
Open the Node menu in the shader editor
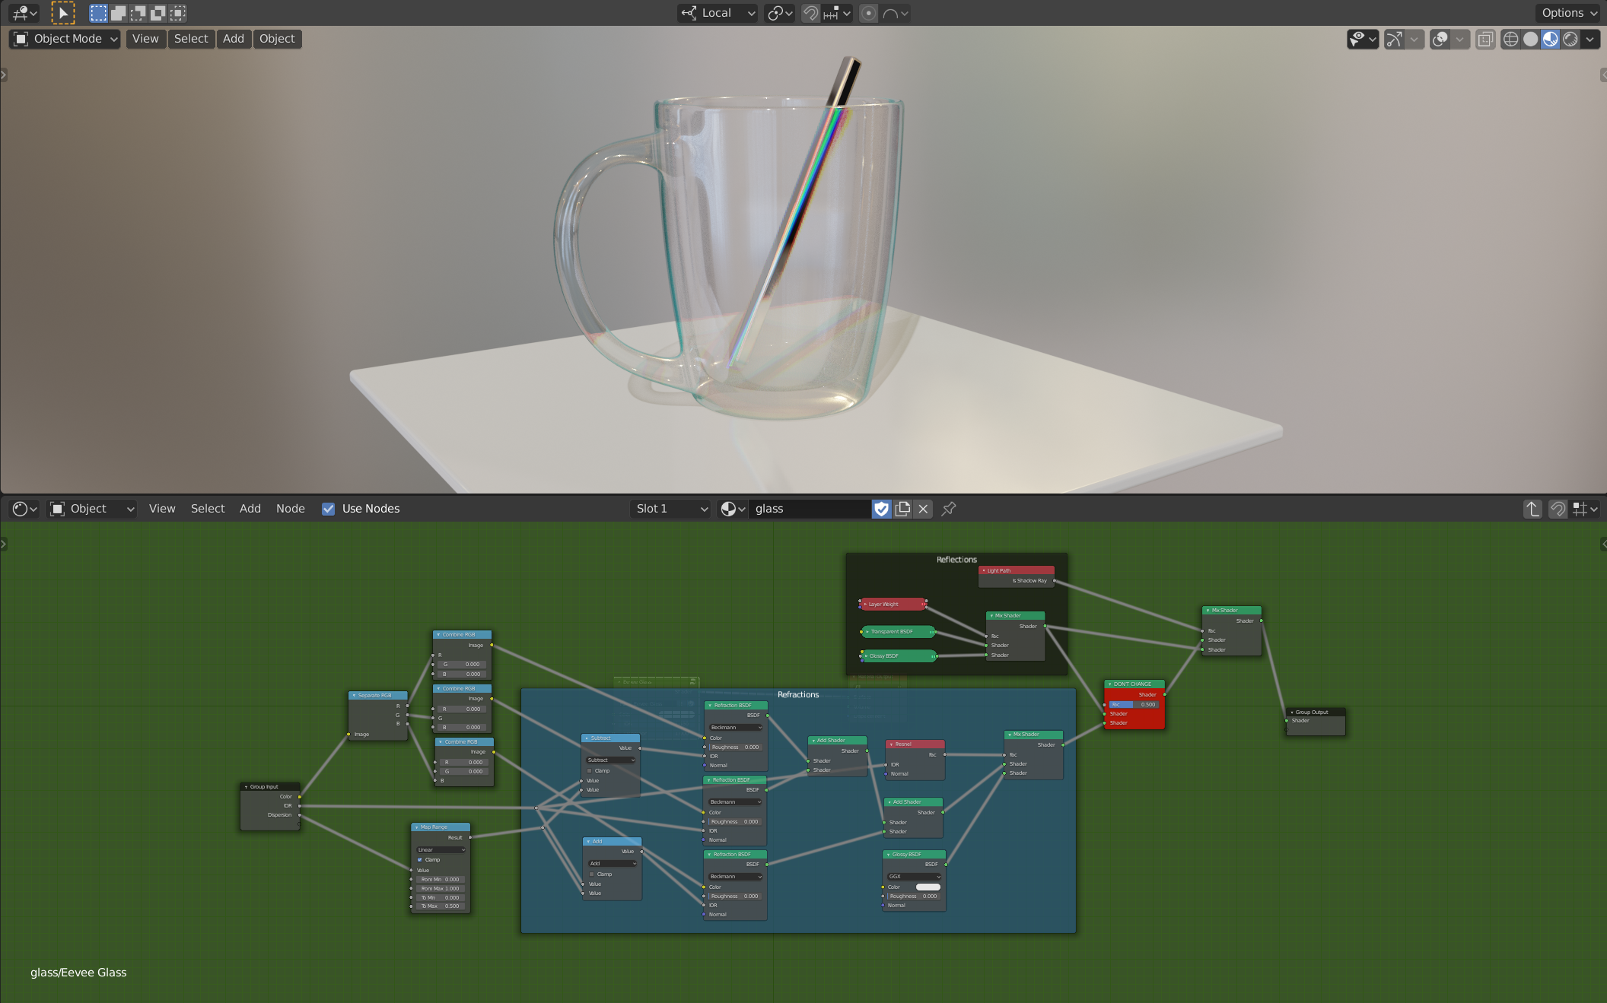(290, 508)
